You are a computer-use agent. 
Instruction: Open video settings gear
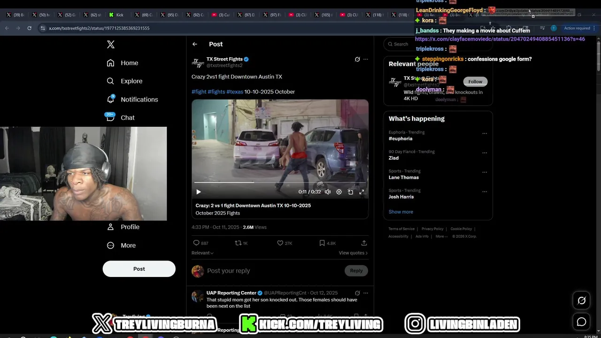pos(339,192)
